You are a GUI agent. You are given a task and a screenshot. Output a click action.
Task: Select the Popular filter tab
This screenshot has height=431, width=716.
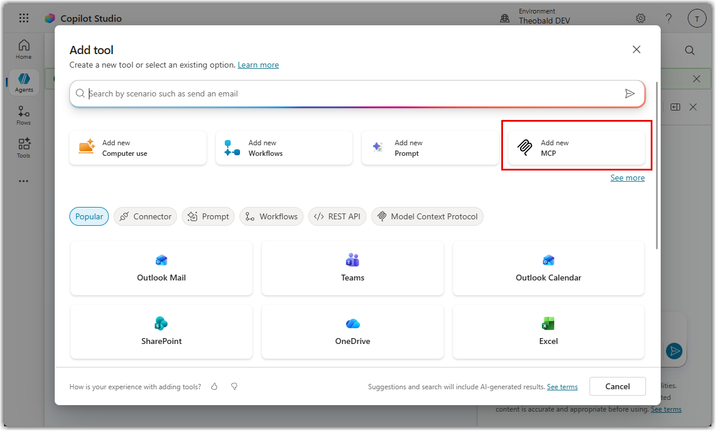89,216
